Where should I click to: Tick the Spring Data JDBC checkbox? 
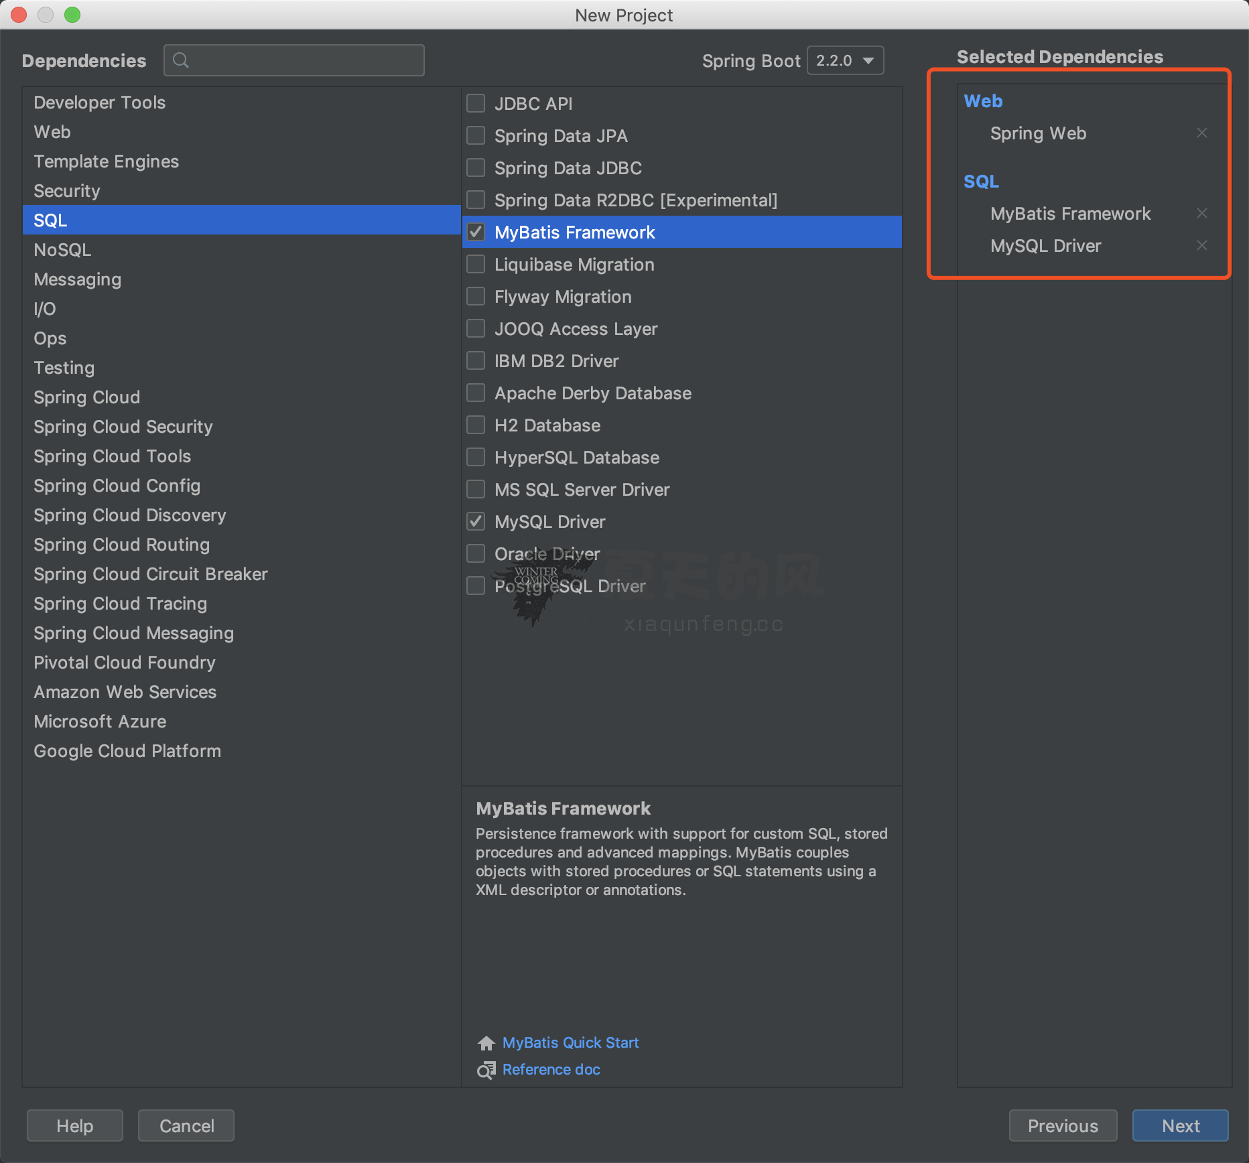click(476, 167)
